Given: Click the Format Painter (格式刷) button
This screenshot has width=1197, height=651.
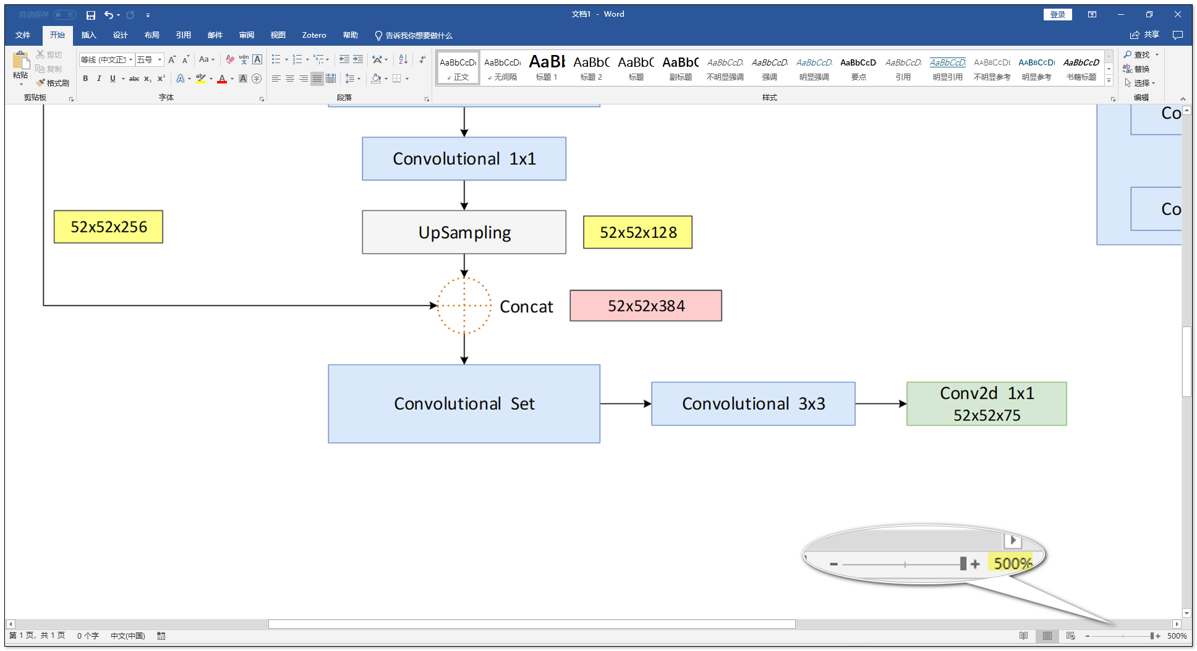Looking at the screenshot, I should coord(53,83).
